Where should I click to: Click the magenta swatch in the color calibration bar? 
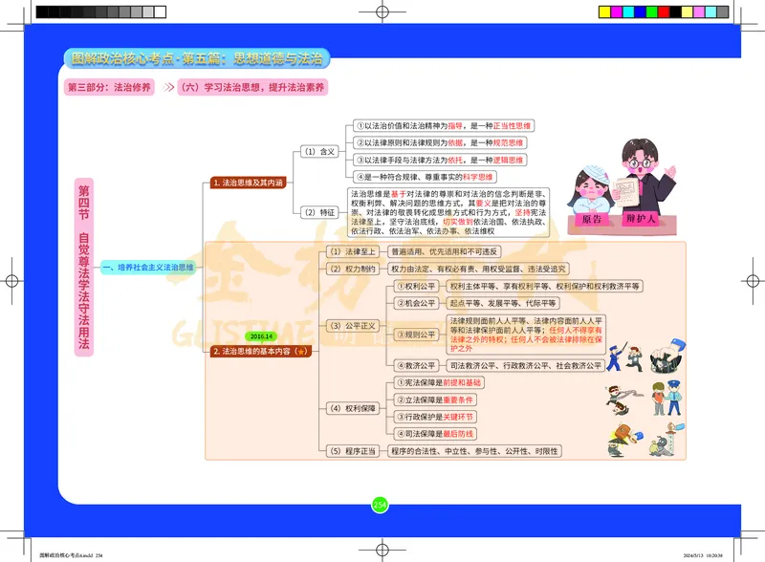pos(616,11)
